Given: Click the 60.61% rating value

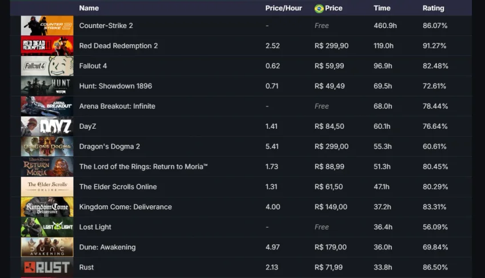Looking at the screenshot, I should (x=434, y=146).
